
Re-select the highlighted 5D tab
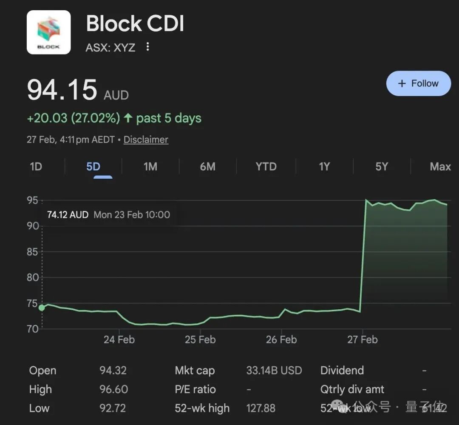point(94,167)
